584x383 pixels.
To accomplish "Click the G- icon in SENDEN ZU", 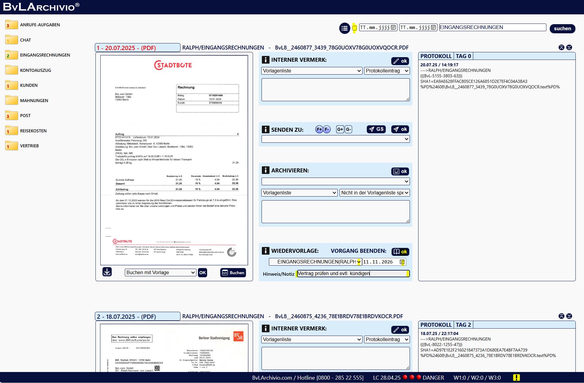I will [x=348, y=129].
